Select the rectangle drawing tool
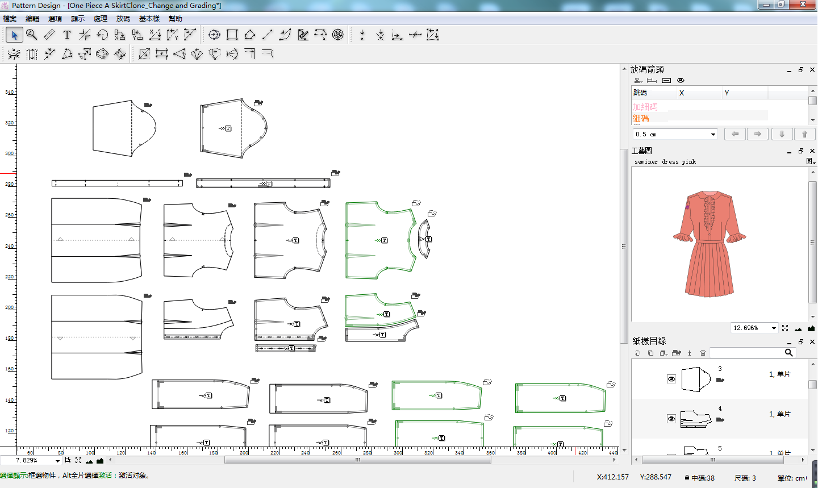Viewport: 818px width, 488px height. 232,35
